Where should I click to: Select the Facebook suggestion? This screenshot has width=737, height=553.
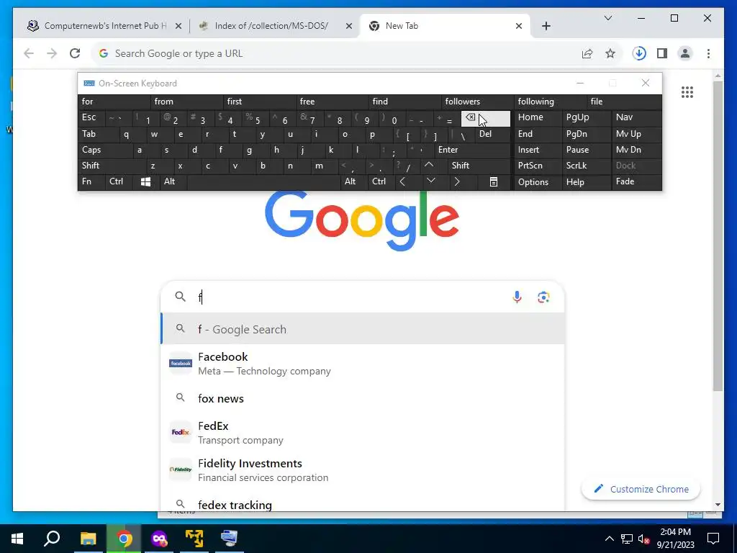(x=363, y=364)
